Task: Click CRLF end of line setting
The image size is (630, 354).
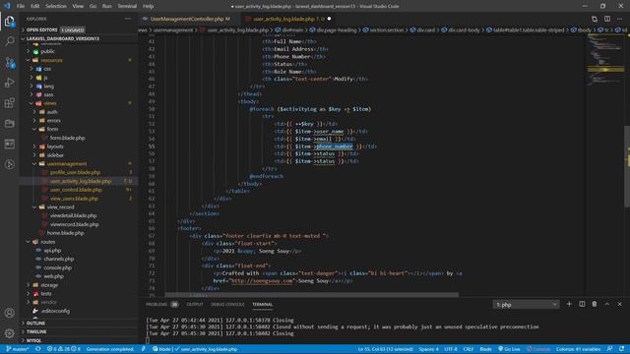Action: 469,349
